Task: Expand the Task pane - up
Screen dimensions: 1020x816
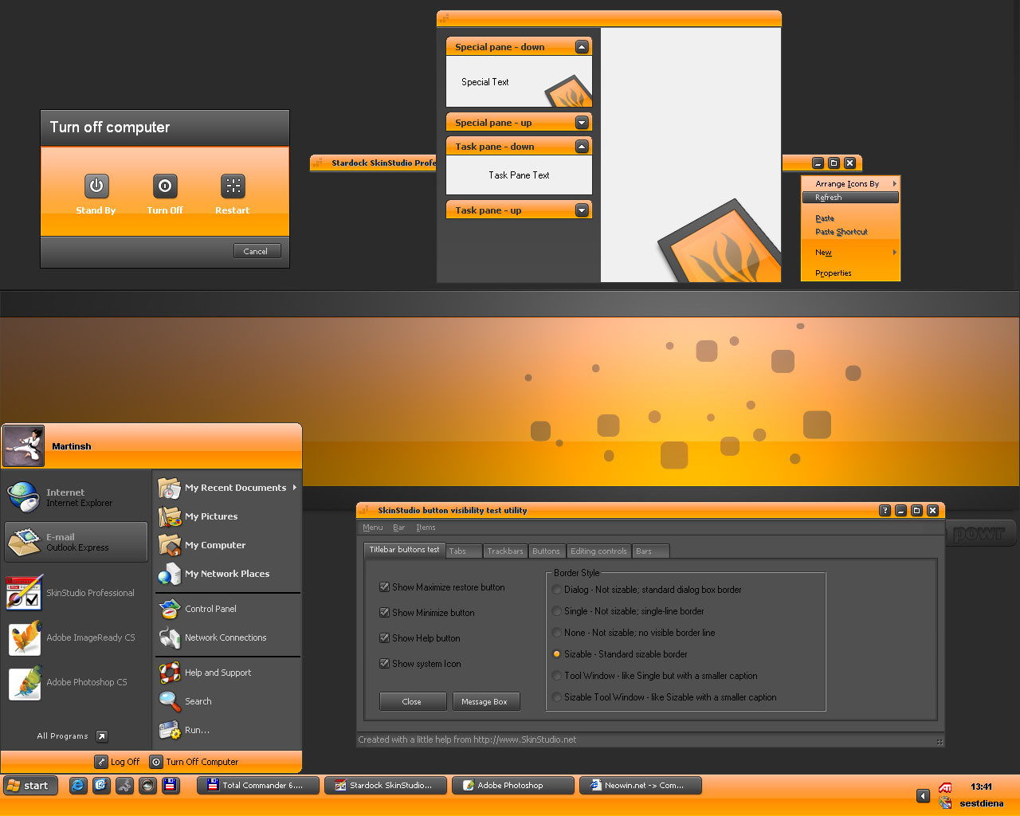Action: [x=582, y=210]
